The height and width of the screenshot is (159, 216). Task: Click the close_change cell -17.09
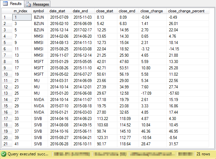point(153,93)
